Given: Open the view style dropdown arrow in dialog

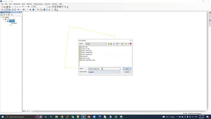Looking at the screenshot, I should click(x=119, y=44).
